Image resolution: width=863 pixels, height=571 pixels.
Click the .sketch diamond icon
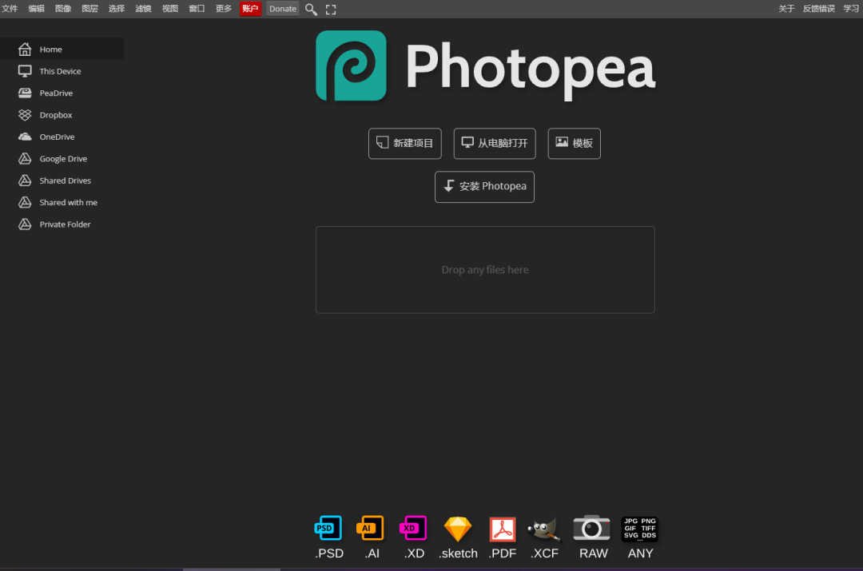point(458,529)
